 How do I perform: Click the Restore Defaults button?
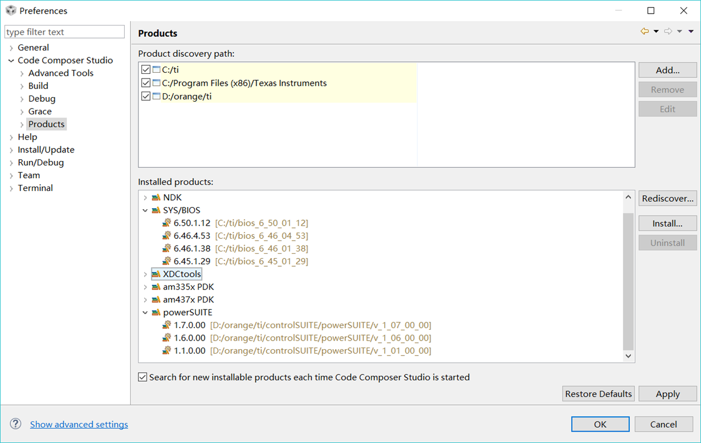tap(598, 394)
